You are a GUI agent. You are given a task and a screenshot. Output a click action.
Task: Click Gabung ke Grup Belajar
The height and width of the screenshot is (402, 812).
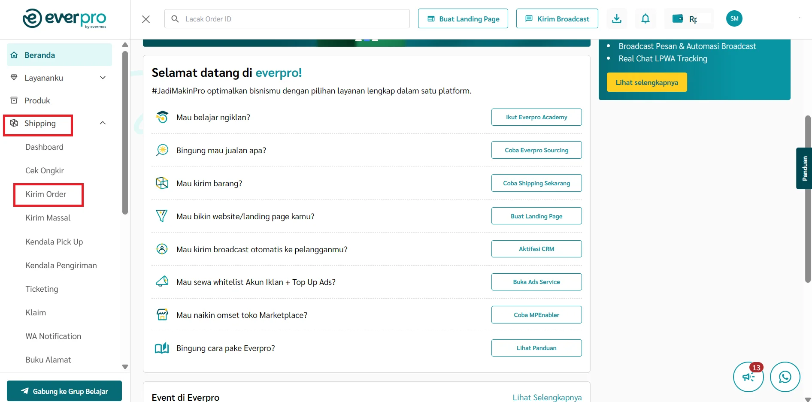(x=64, y=391)
